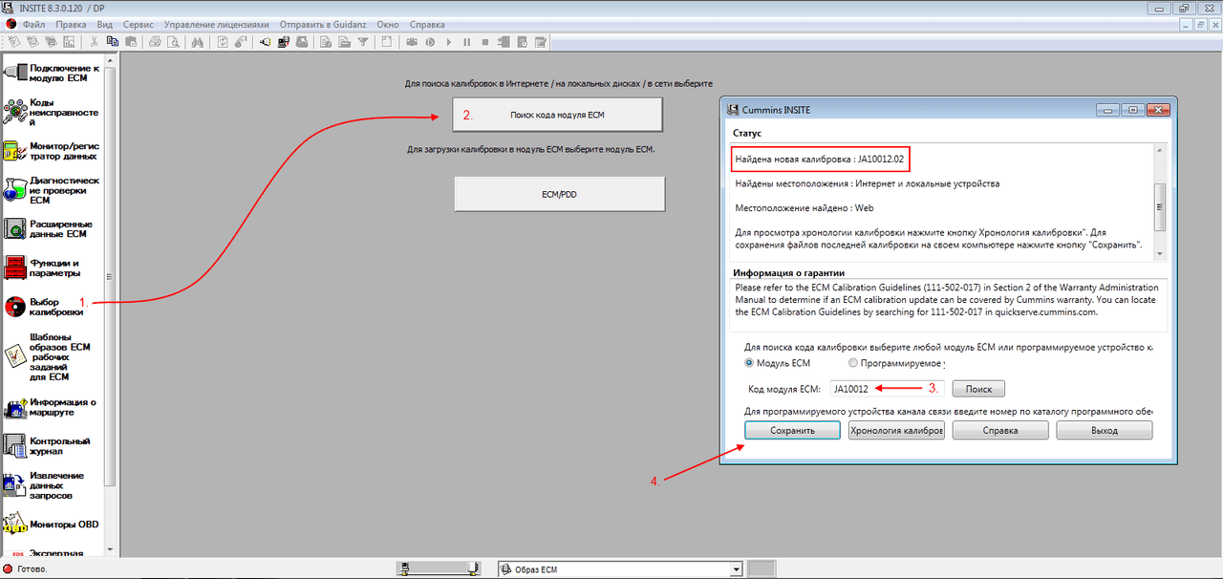The image size is (1223, 579).
Task: Click the Copy toolbar icon
Action: tap(113, 42)
